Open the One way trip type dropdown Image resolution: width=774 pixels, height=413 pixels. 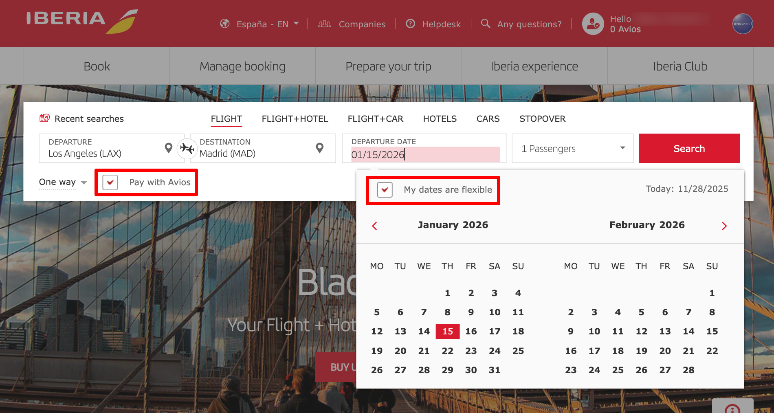click(x=63, y=182)
